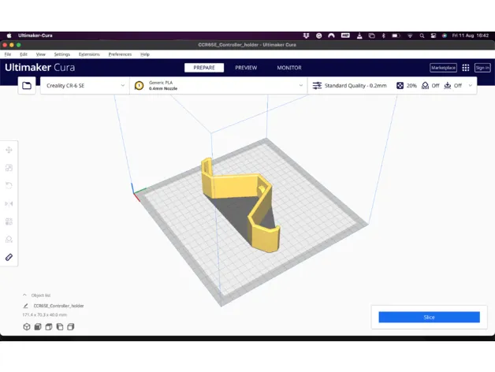Open macOS Control Center icon
Screen dimensions: 495x372
(x=434, y=35)
